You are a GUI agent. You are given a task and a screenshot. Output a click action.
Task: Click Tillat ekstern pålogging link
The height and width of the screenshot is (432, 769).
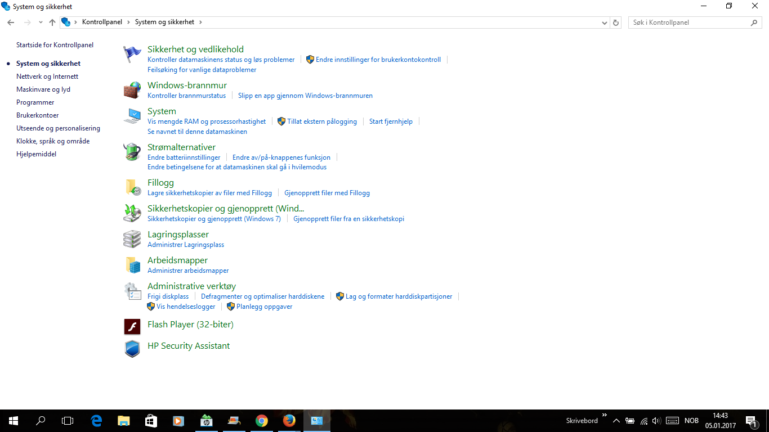point(322,121)
